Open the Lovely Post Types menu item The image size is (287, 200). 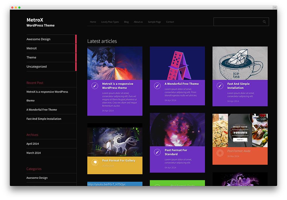tap(110, 22)
